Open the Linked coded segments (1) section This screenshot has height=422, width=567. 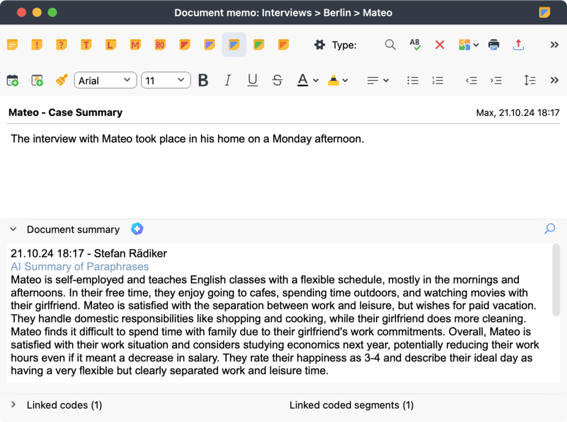click(351, 405)
